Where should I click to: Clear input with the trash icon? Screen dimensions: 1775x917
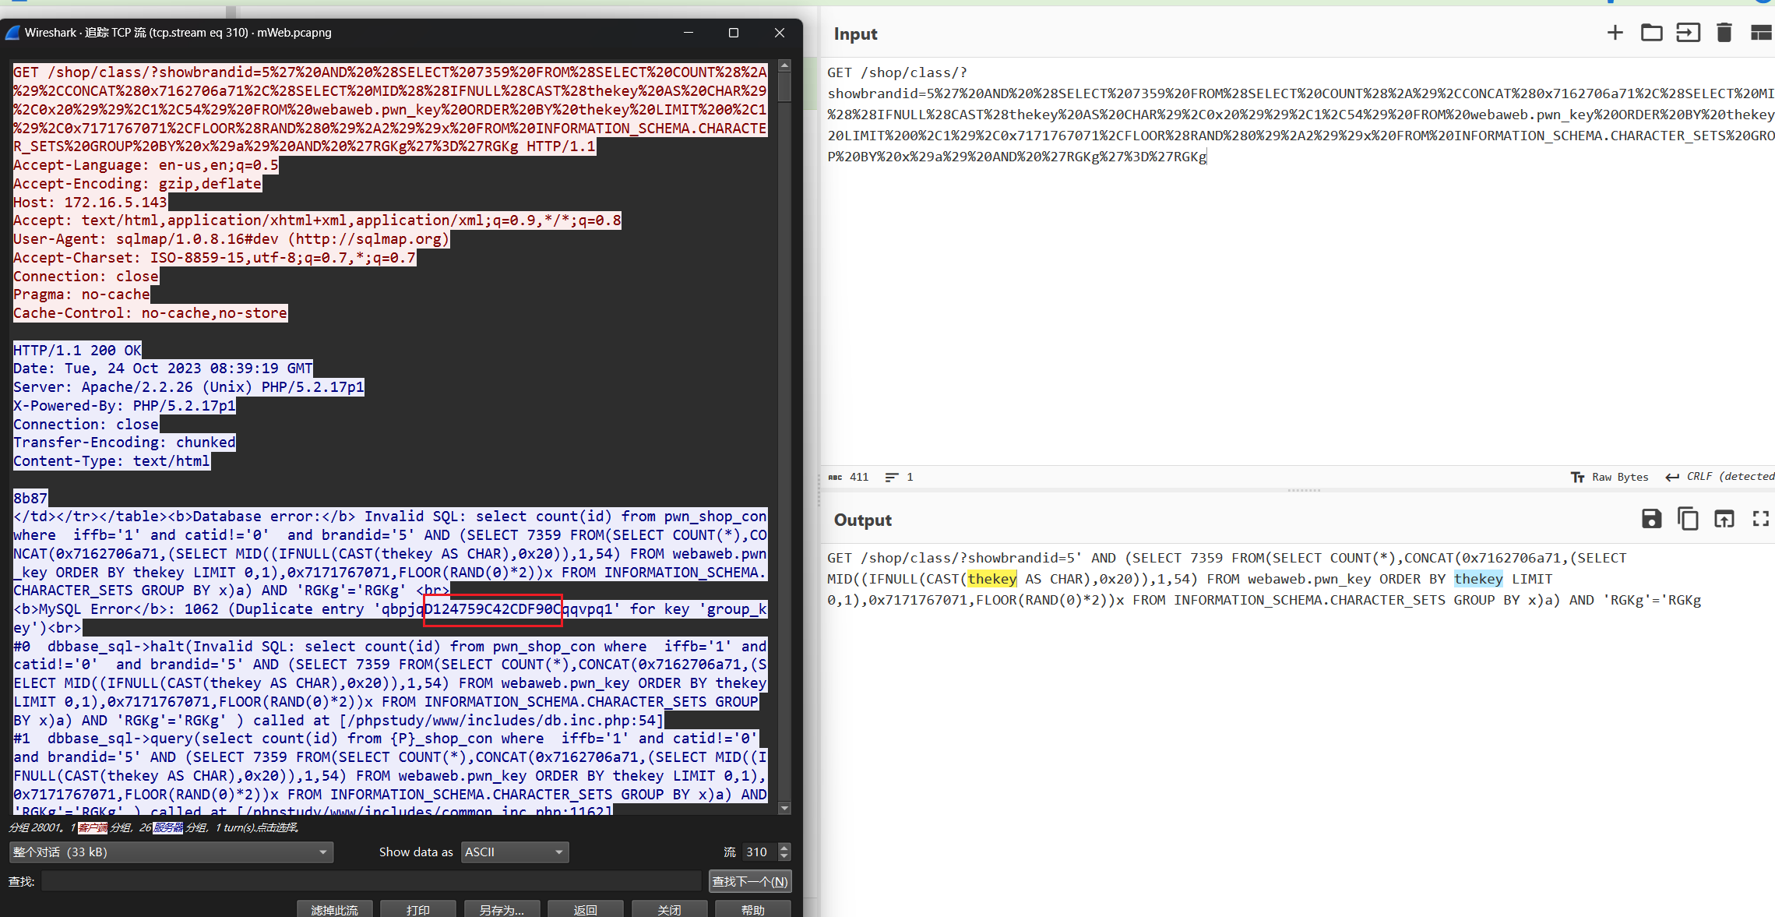coord(1724,33)
